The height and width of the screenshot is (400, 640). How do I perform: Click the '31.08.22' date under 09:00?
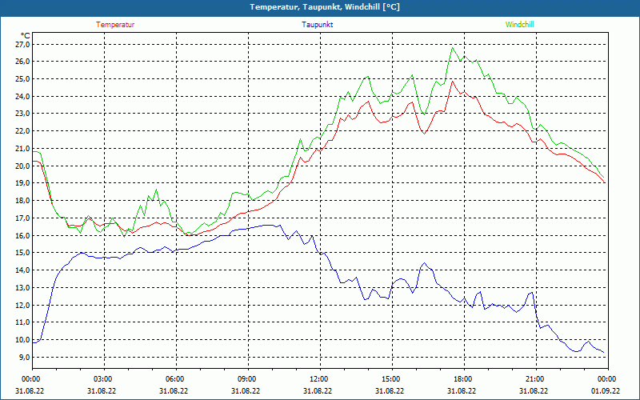click(246, 390)
